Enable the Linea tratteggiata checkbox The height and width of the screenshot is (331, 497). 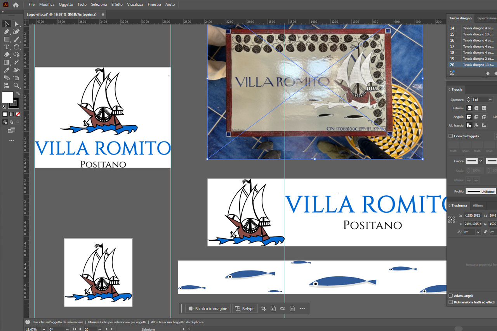[x=451, y=136]
